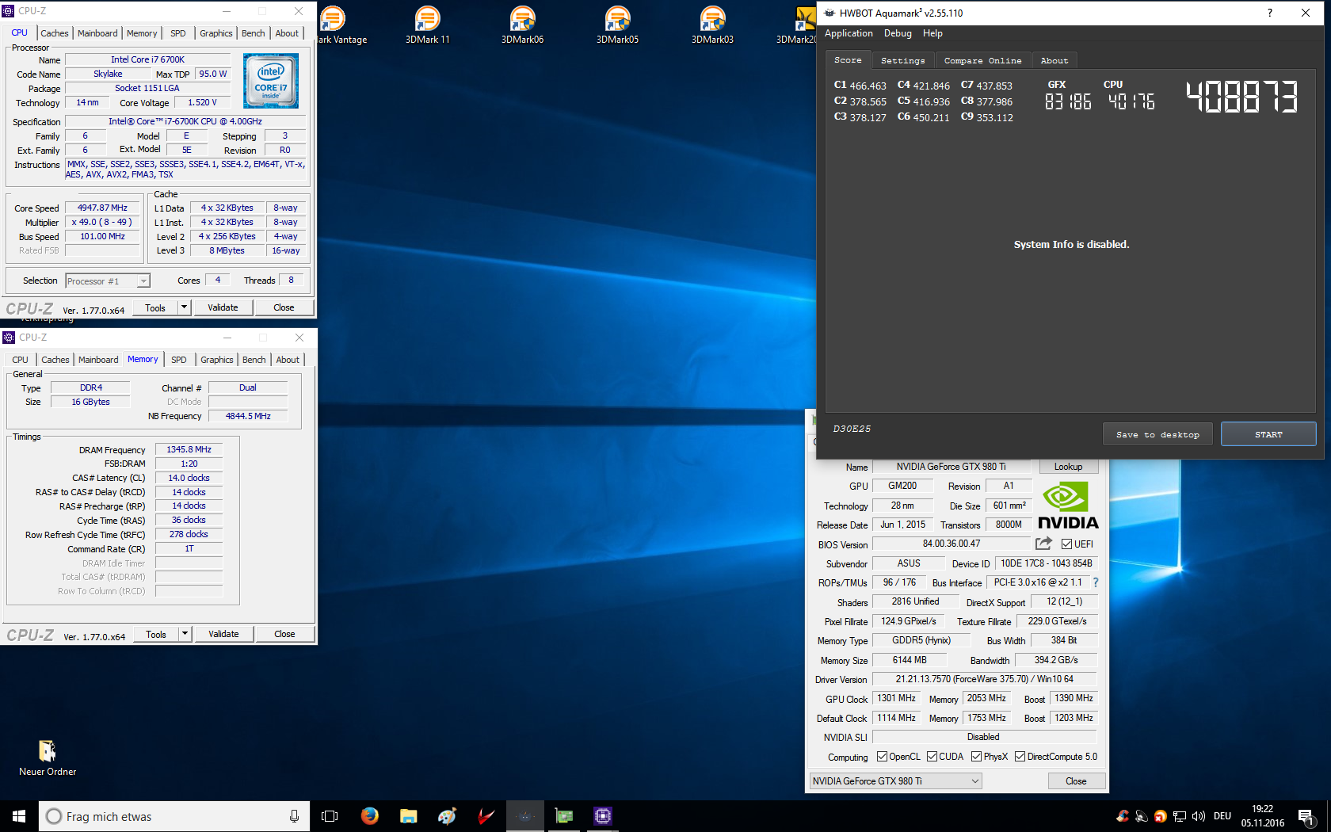Screen dimensions: 1331x832
Task: Open the Debug menu in Aquamark
Action: (x=898, y=33)
